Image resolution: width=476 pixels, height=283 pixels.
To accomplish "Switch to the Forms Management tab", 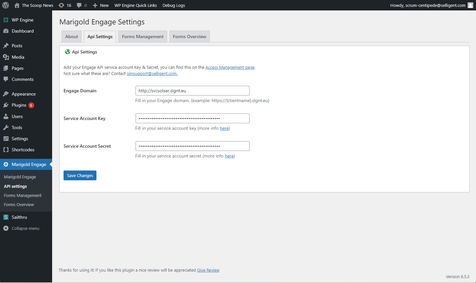I will tap(143, 37).
